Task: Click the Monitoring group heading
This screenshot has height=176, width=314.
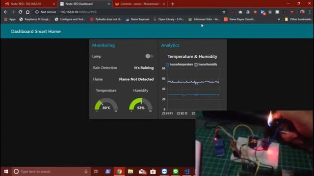Action: point(104,45)
